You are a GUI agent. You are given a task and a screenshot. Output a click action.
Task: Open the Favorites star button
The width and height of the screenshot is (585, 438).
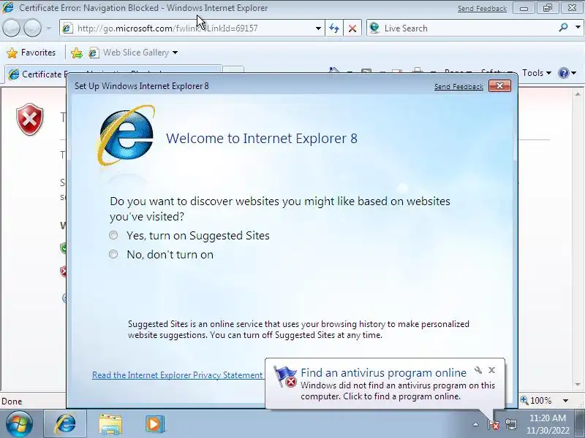click(x=31, y=53)
